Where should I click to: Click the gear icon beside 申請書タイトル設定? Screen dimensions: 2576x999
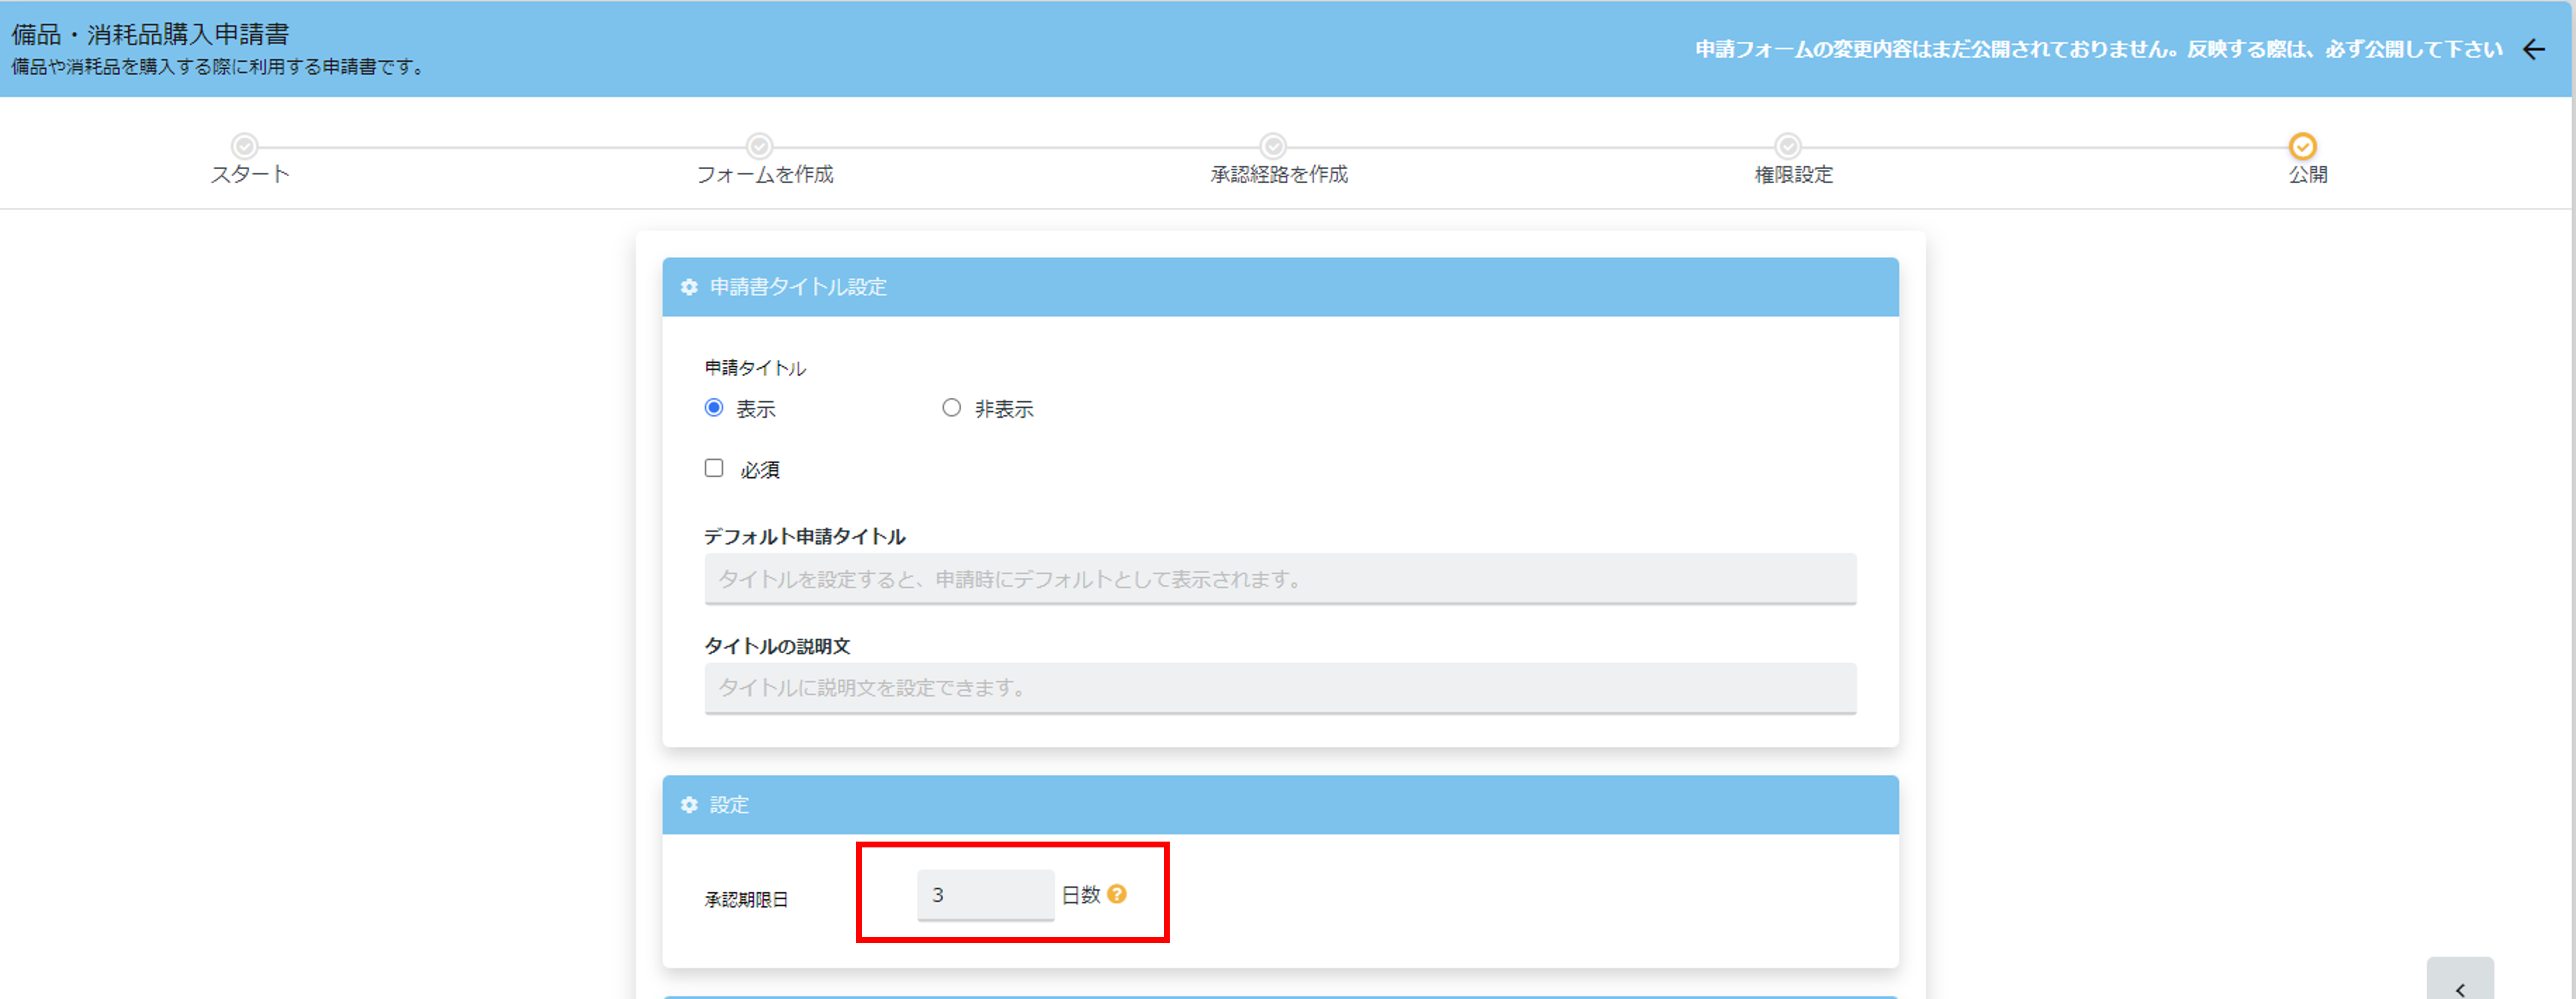689,288
